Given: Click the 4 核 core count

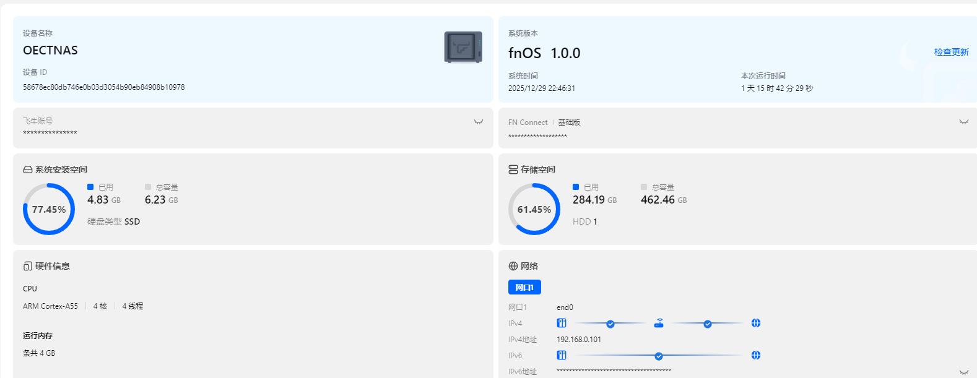Looking at the screenshot, I should pyautogui.click(x=100, y=306).
